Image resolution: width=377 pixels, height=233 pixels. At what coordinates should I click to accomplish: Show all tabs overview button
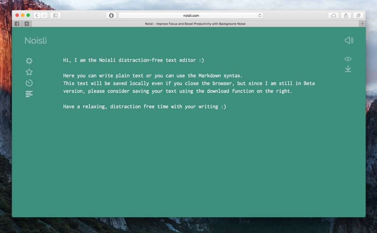click(358, 15)
